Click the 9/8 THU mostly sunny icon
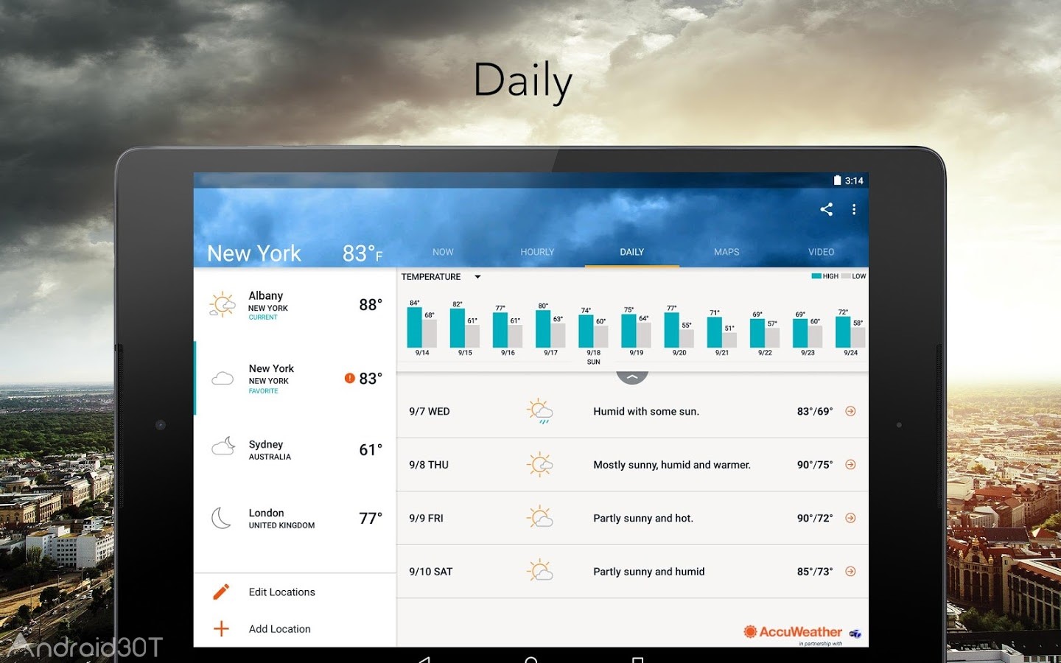Screen dimensions: 1061x663 tap(540, 465)
